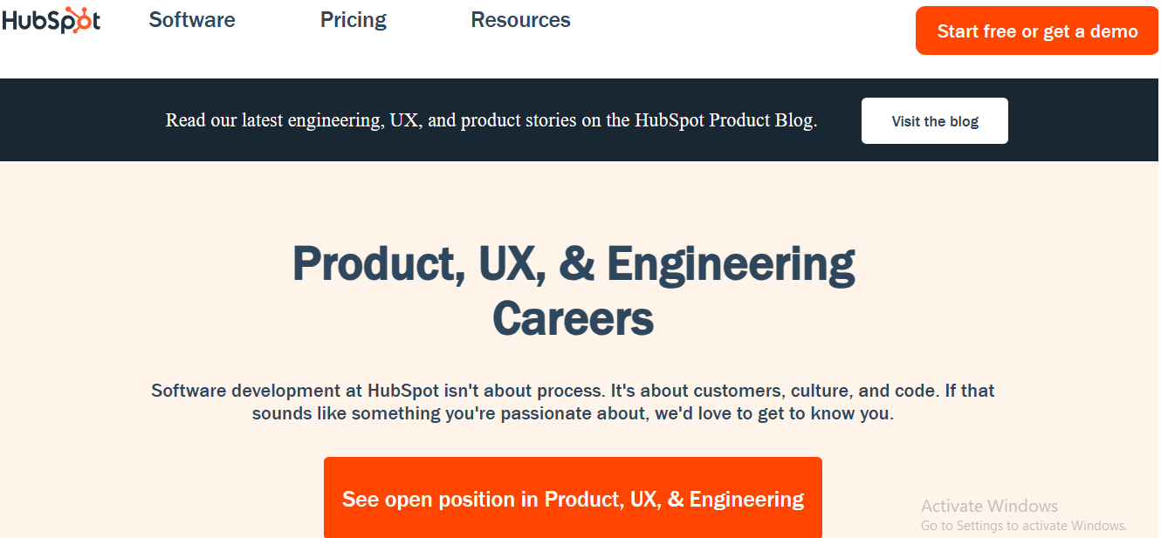Screen dimensions: 1161x538
Task: Click the HubSpot logo
Action: 51,20
